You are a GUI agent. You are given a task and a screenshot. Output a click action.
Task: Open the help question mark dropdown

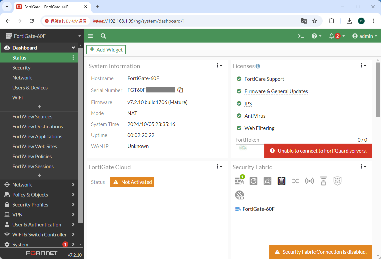(x=316, y=36)
